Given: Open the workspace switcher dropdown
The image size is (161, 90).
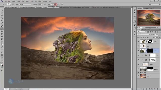Looking at the screenshot, I should [x=154, y=4].
